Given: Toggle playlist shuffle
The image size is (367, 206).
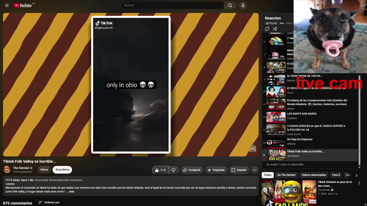Looking at the screenshot, I should tap(275, 29).
